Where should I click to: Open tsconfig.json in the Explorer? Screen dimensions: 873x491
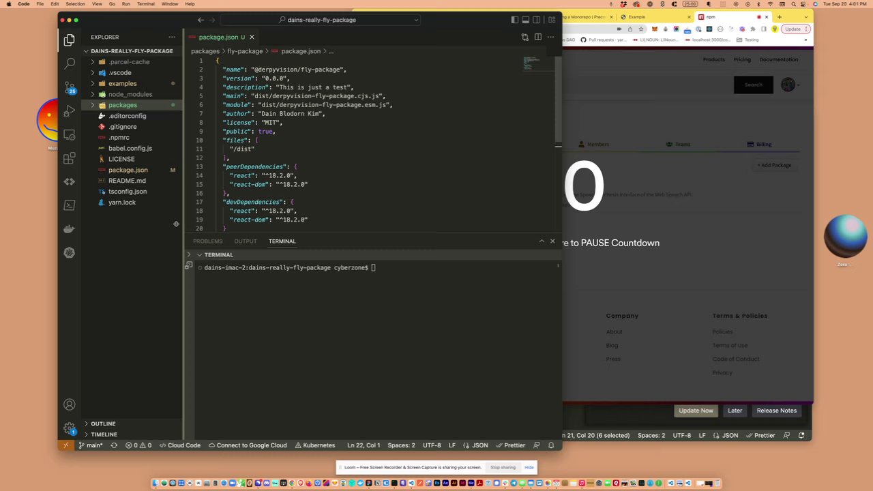point(128,192)
